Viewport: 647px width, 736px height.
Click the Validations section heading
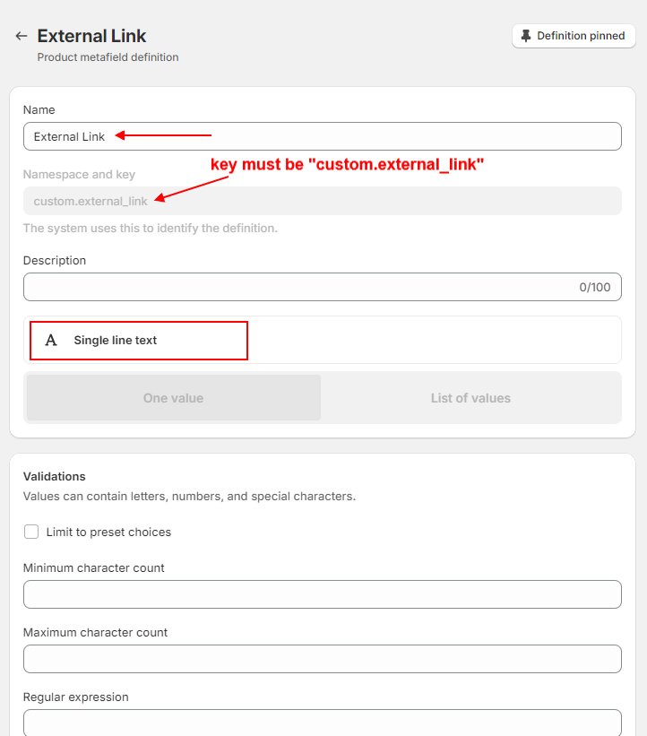coord(54,476)
